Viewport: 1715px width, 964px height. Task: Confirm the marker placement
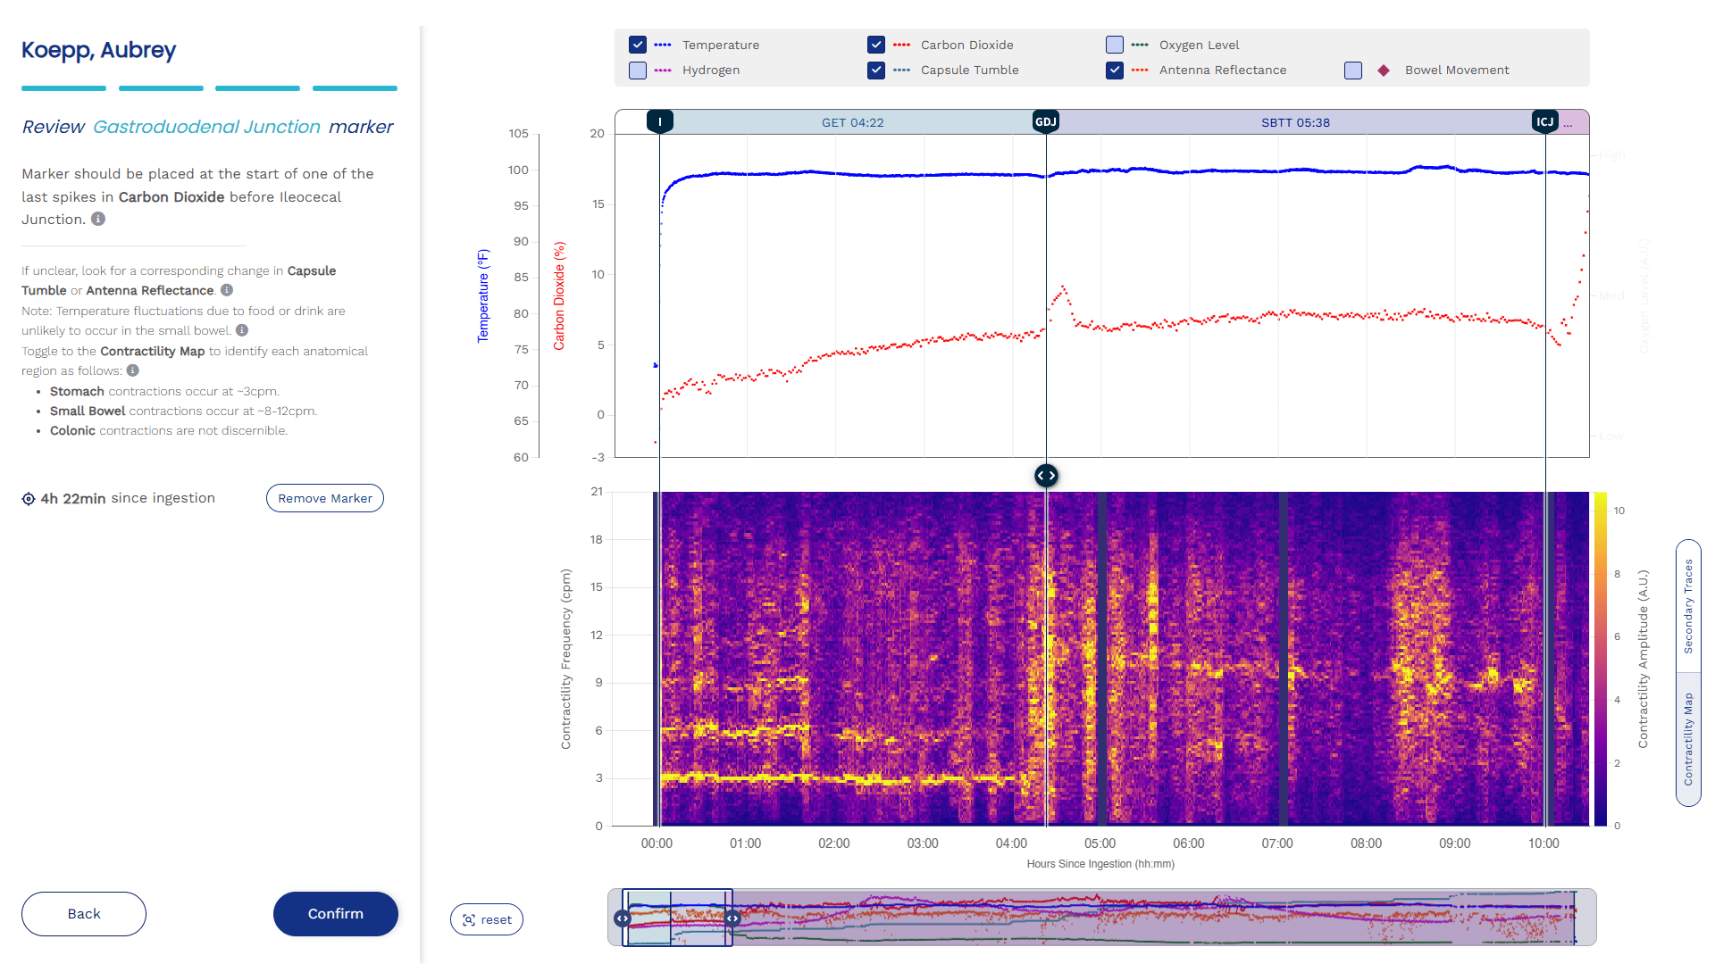(336, 914)
